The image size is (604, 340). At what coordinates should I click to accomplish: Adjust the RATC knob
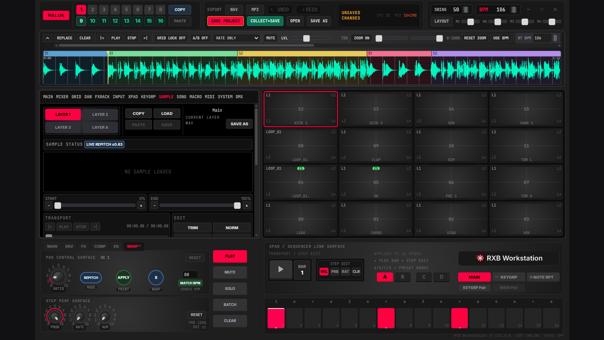click(x=80, y=316)
